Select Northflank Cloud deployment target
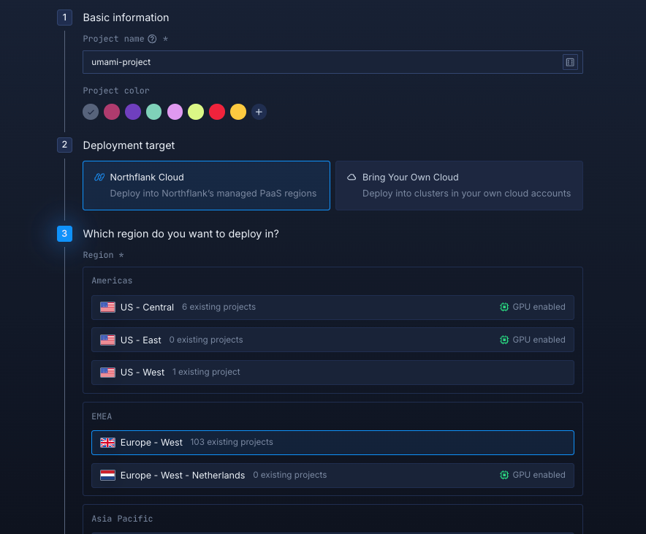 click(x=206, y=186)
